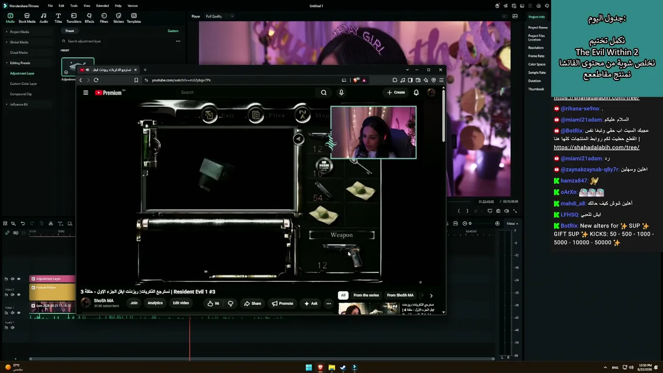The image size is (663, 373).
Task: Select the Preset filter button
Action: pos(69,31)
